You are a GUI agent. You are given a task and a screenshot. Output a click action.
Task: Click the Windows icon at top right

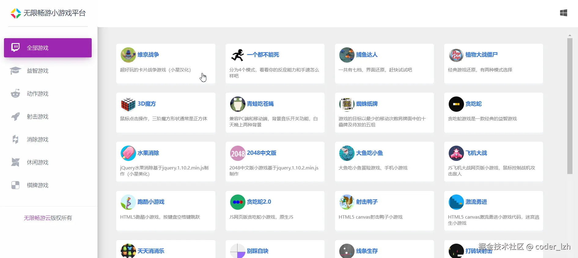pos(564,13)
